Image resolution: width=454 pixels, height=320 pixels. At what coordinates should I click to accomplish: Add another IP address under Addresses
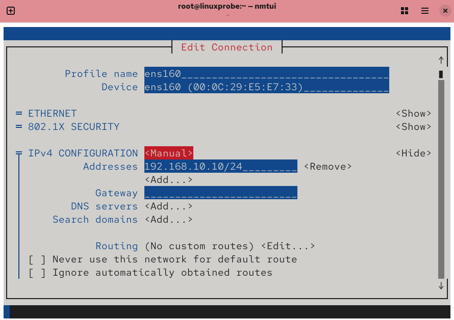[x=169, y=180]
